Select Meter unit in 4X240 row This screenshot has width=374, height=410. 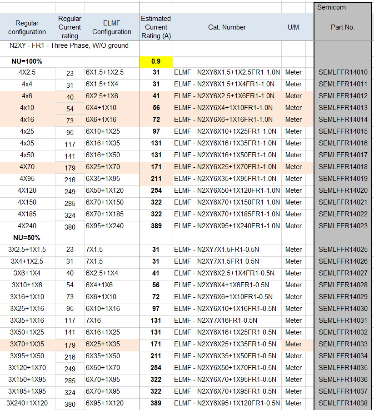click(x=294, y=226)
